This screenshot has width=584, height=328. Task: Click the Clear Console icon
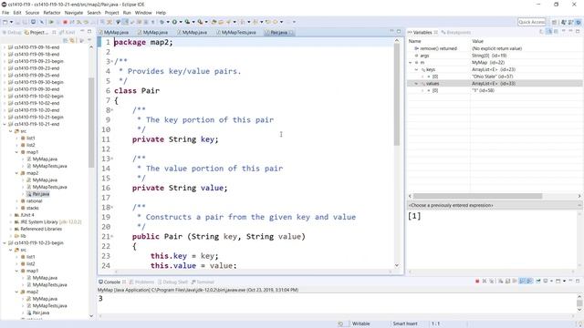[501, 282]
